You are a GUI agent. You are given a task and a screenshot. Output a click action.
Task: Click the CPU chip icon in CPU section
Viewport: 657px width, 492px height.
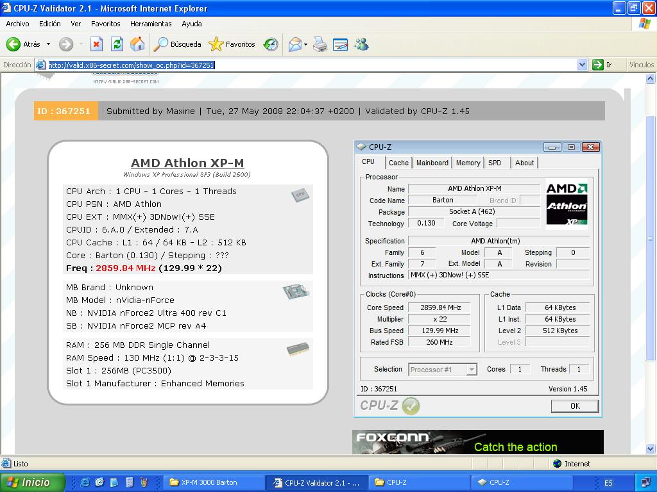click(x=300, y=195)
